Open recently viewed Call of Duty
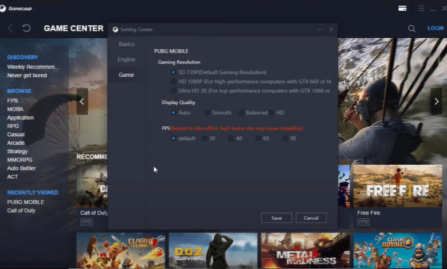The height and width of the screenshot is (269, 447). pos(21,211)
